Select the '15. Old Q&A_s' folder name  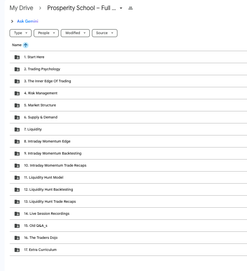(36, 226)
